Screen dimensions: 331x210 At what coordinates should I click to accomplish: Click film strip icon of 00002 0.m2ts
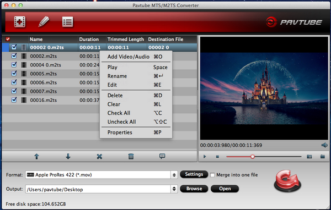coord(24,47)
